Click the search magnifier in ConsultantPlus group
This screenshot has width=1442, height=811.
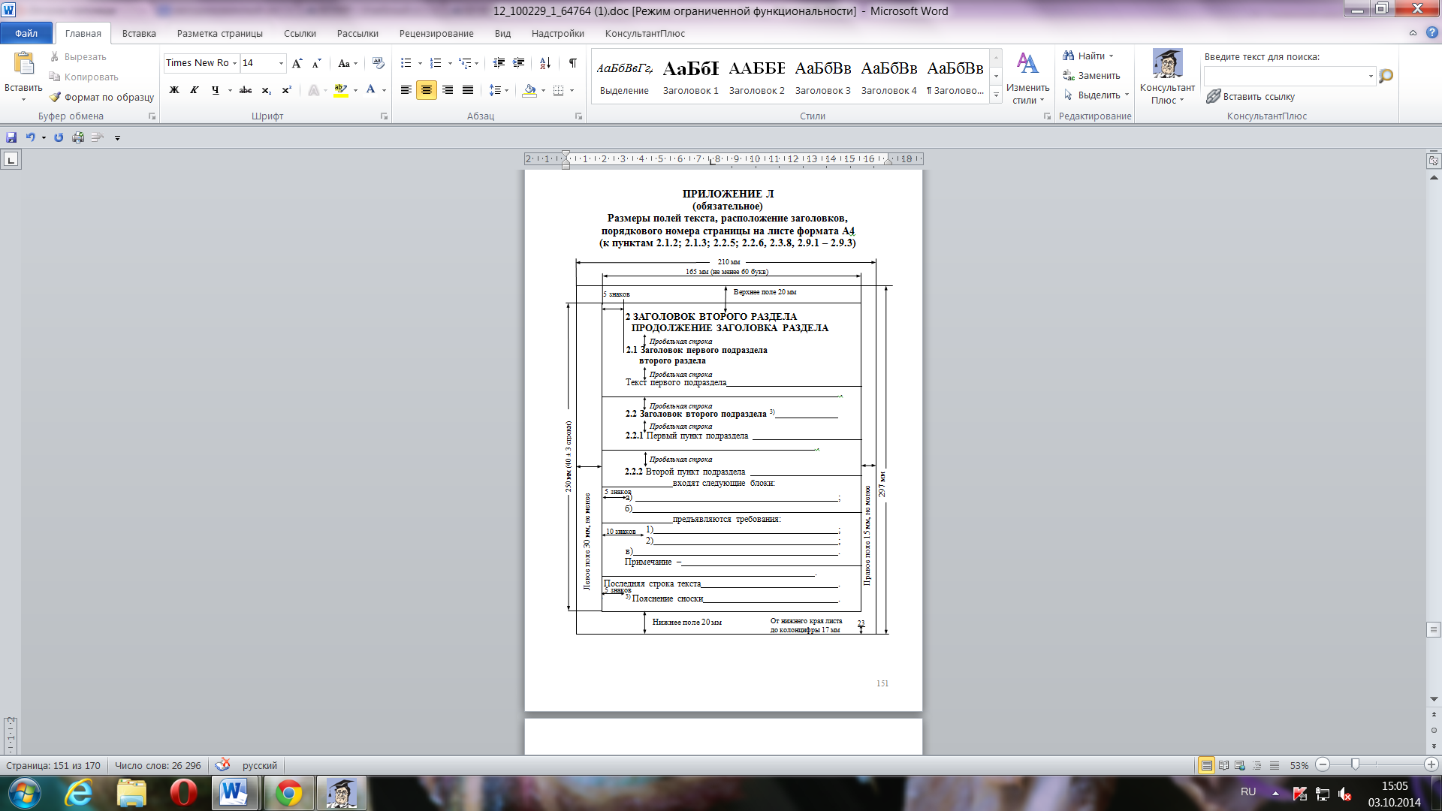(x=1386, y=76)
